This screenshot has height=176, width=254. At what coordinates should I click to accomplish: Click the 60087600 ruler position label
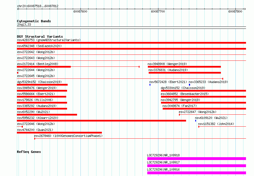[x=80, y=11]
